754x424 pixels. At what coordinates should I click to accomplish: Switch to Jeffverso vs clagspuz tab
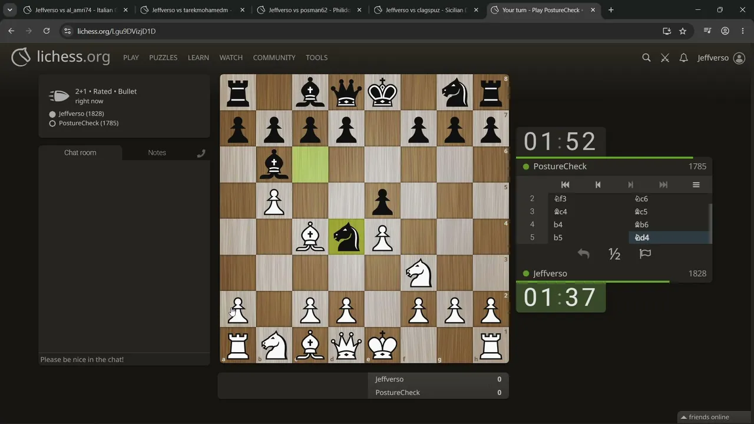coord(426,10)
